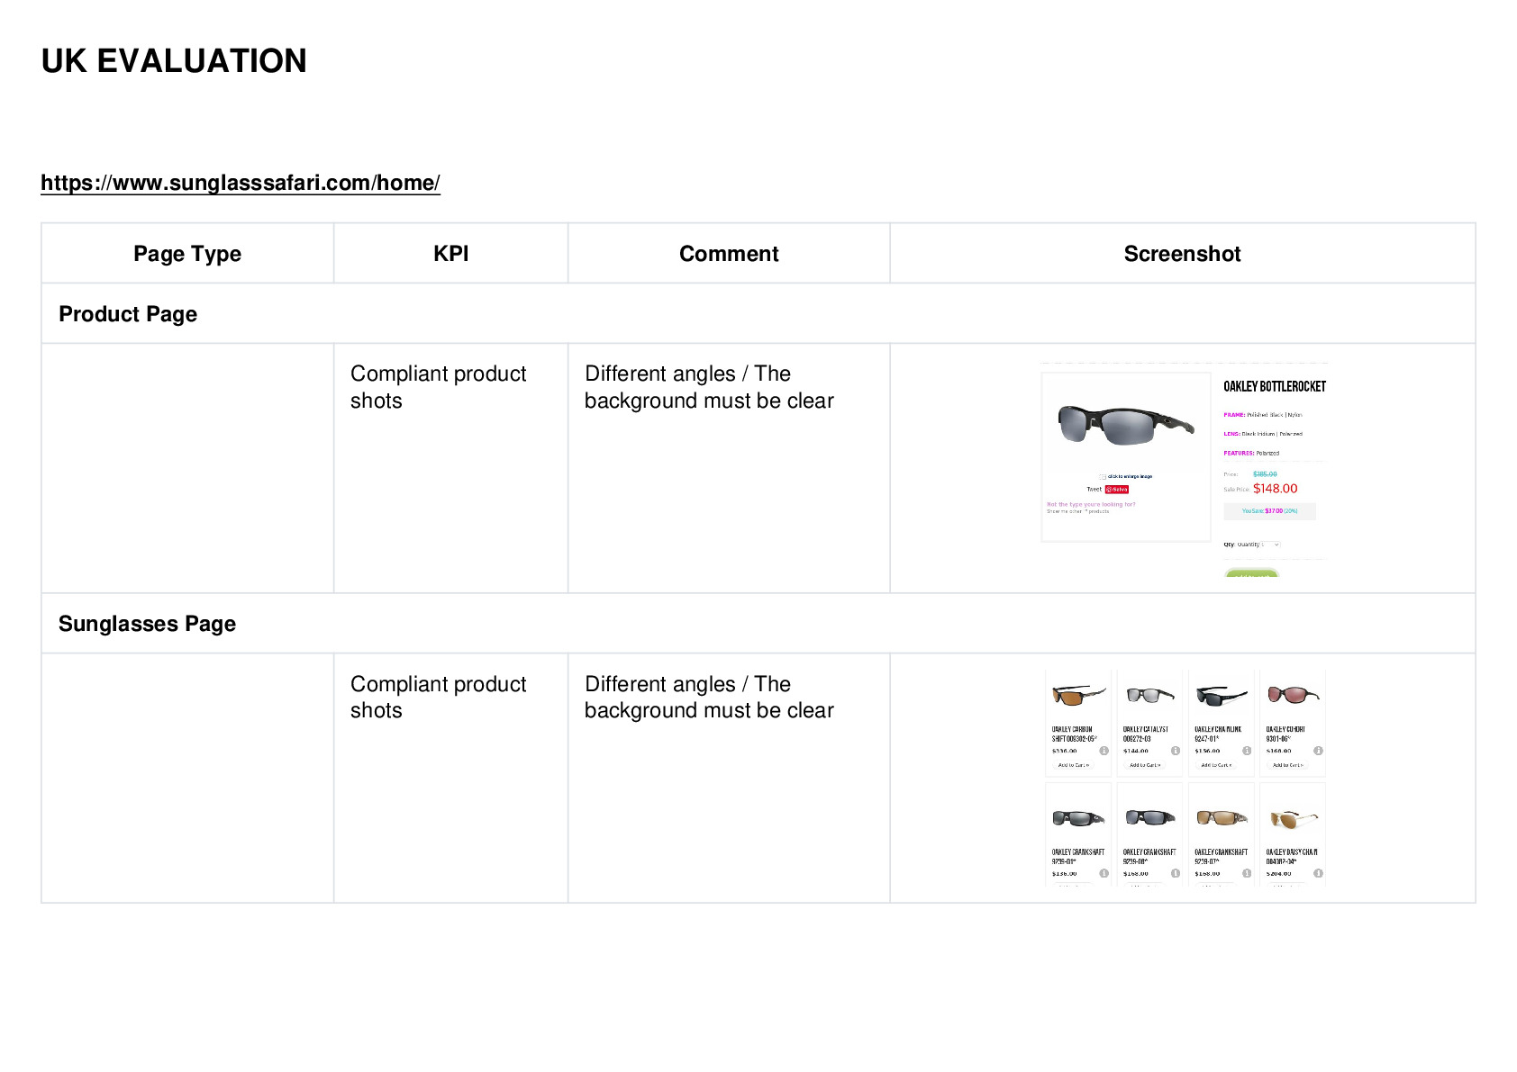Screen dimensions: 1517x1072
Task: Click the Tweet link under product image
Action: coord(1095,490)
